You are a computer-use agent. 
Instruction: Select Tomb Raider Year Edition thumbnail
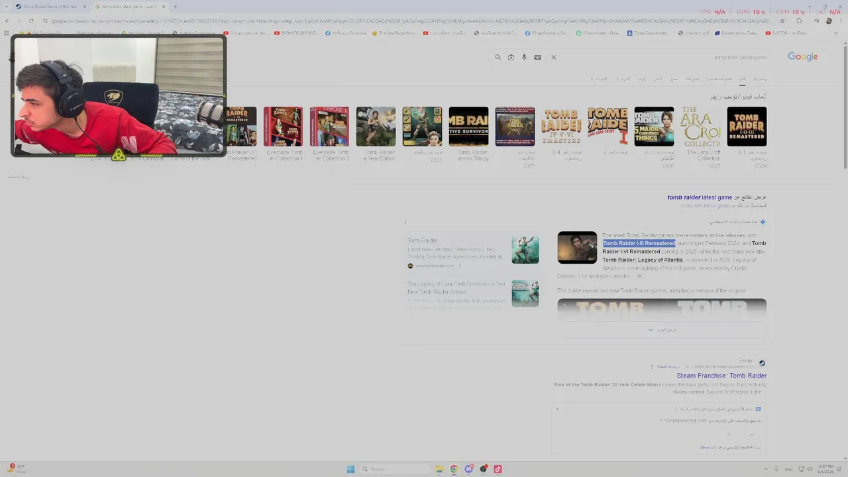[x=376, y=127]
